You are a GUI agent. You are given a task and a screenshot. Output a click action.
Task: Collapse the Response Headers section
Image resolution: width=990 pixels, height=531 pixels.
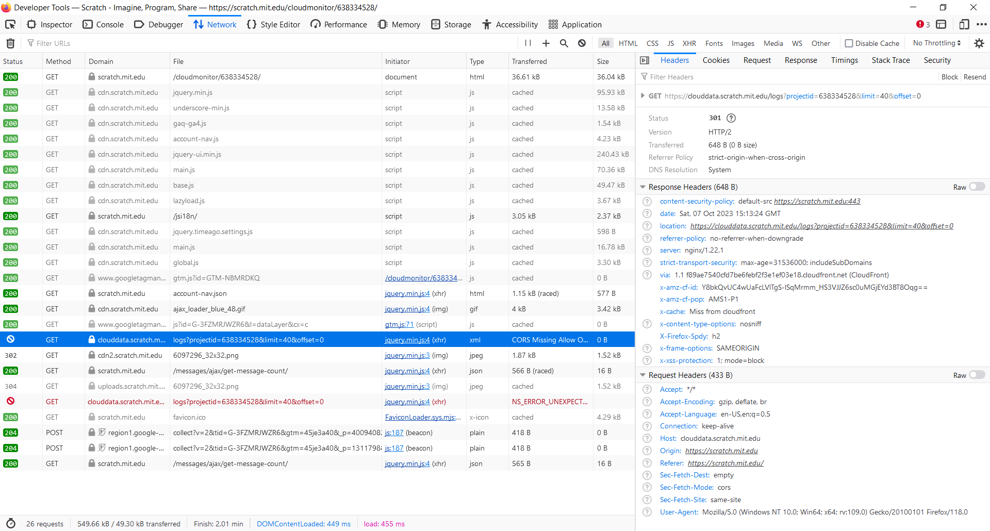tap(642, 187)
